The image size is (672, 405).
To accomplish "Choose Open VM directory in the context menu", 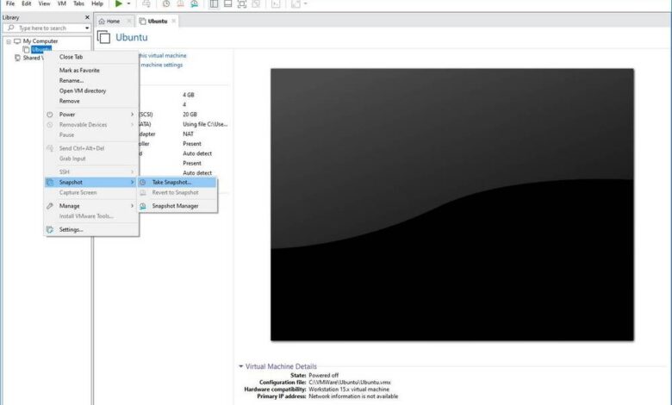I will pyautogui.click(x=83, y=90).
